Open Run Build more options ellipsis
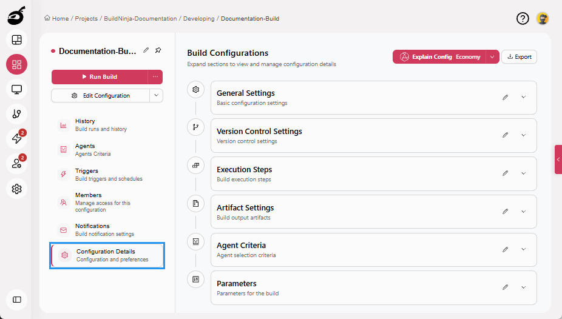The width and height of the screenshot is (562, 319). tap(155, 76)
